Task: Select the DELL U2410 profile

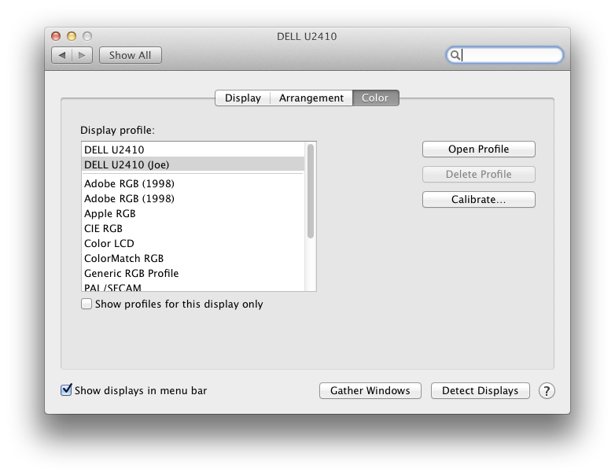Action: point(193,149)
